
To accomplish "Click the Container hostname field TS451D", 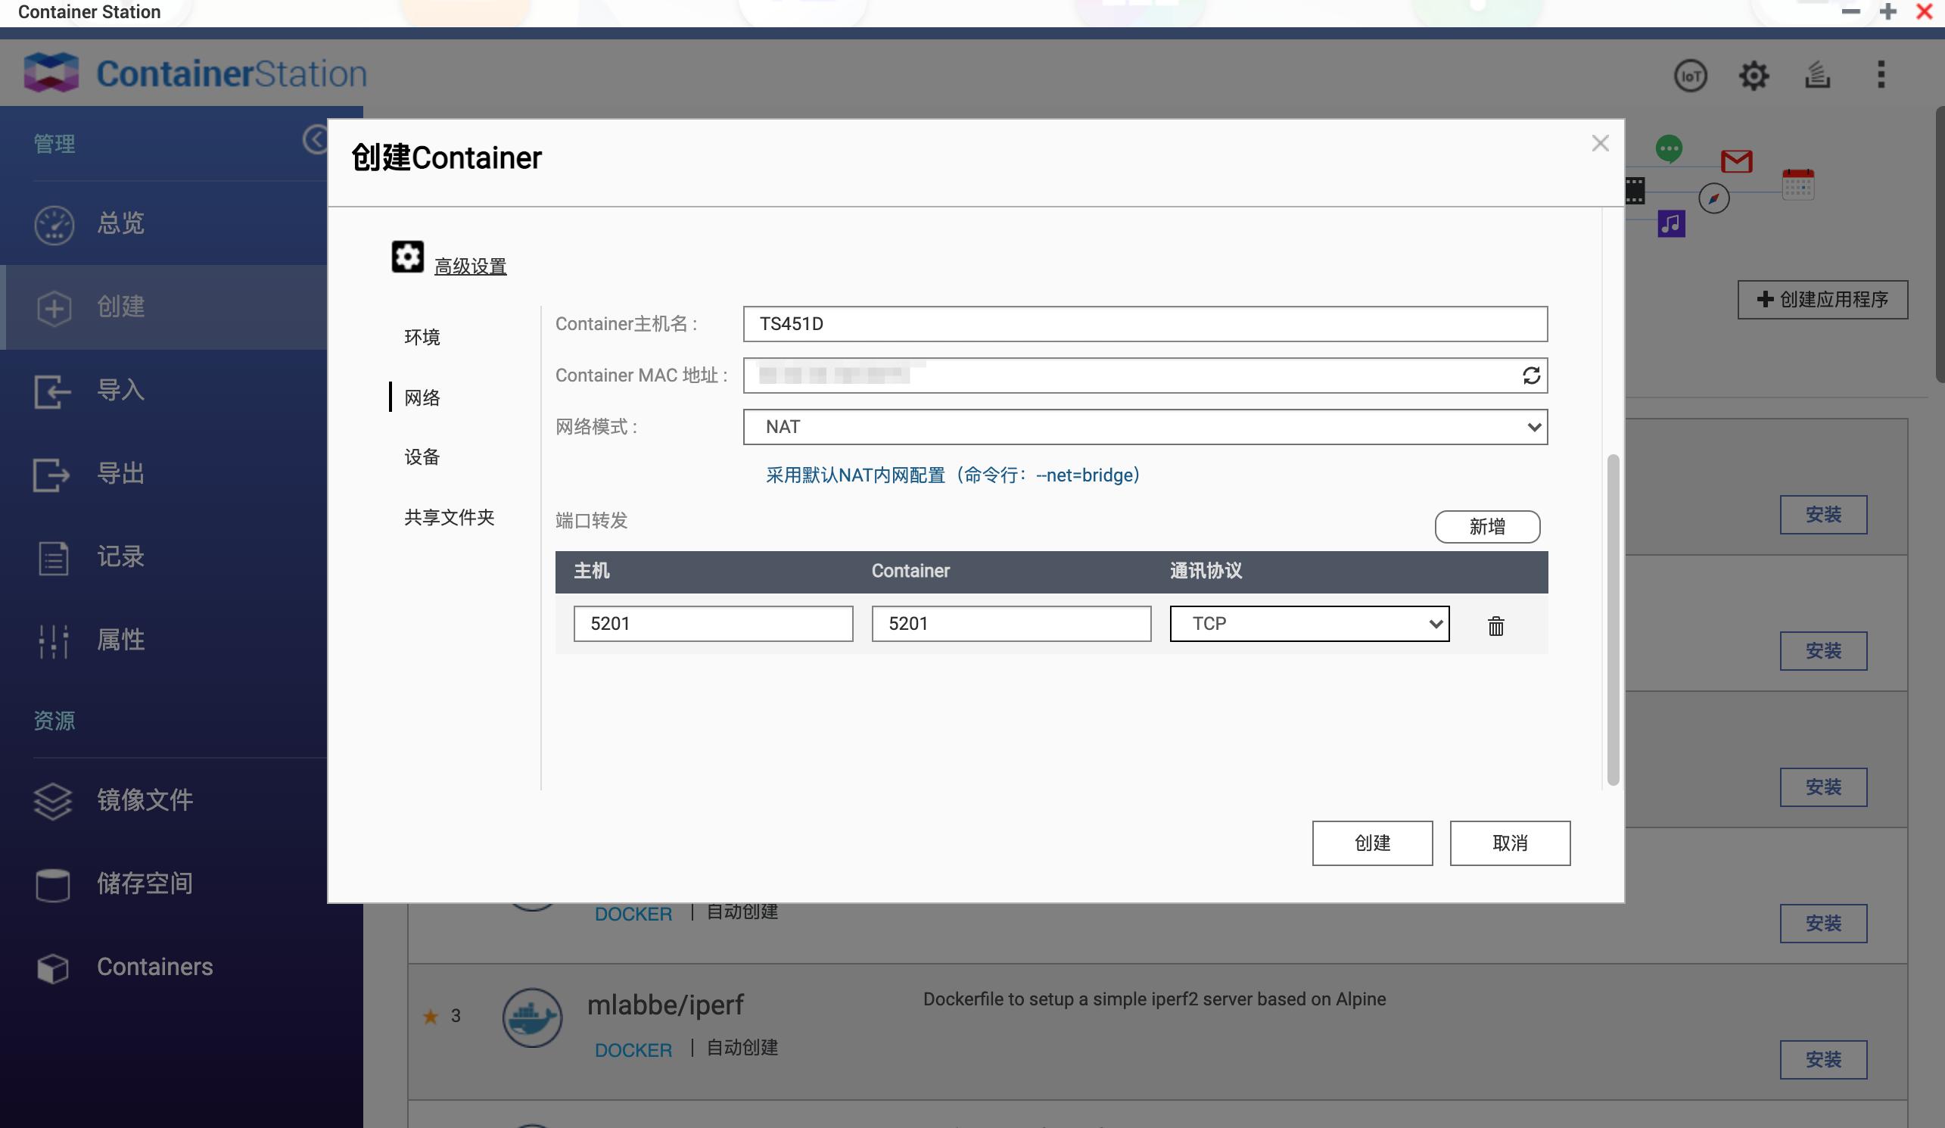I will click(1144, 324).
